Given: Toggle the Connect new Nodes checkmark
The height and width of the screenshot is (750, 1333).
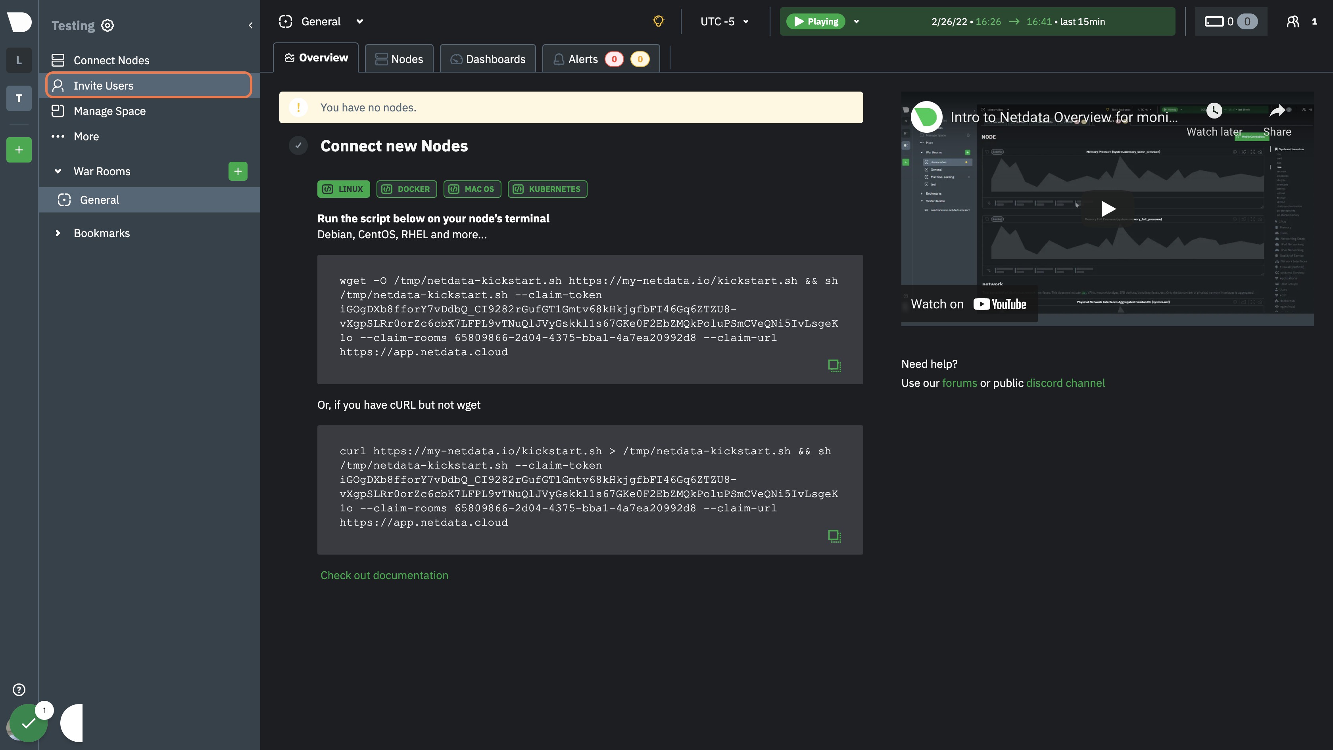Looking at the screenshot, I should point(298,146).
